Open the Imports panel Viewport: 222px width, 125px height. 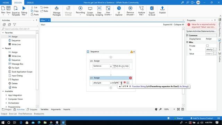click(x=67, y=109)
